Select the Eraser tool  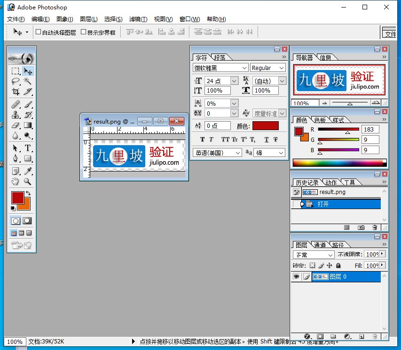tap(15, 124)
